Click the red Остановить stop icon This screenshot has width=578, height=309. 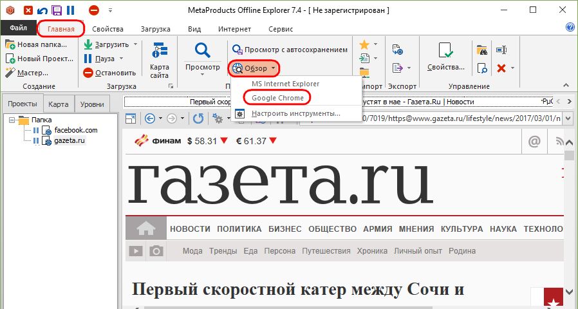(x=88, y=73)
